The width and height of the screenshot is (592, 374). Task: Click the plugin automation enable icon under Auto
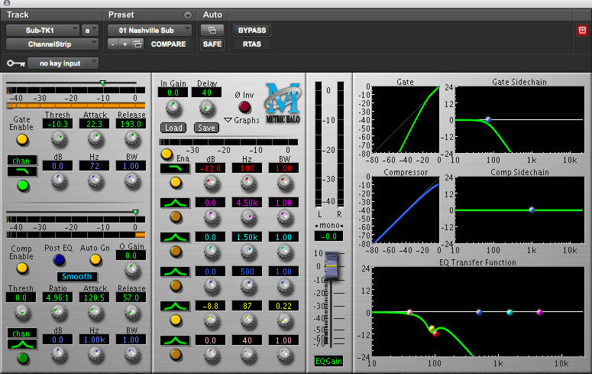pos(212,31)
